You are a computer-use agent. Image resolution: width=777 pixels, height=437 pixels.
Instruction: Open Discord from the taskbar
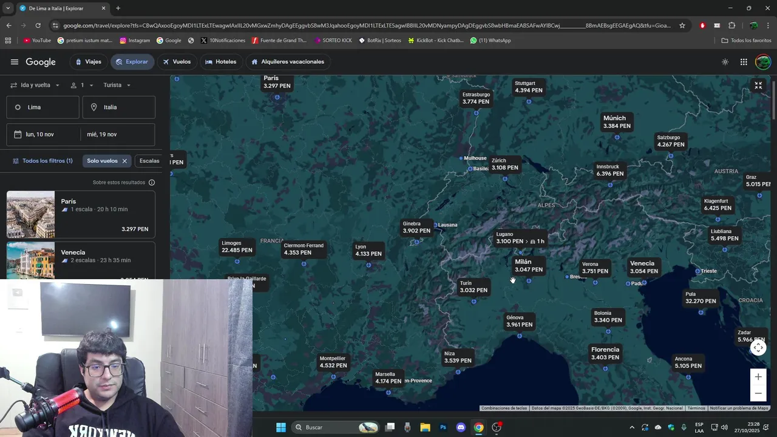461,427
